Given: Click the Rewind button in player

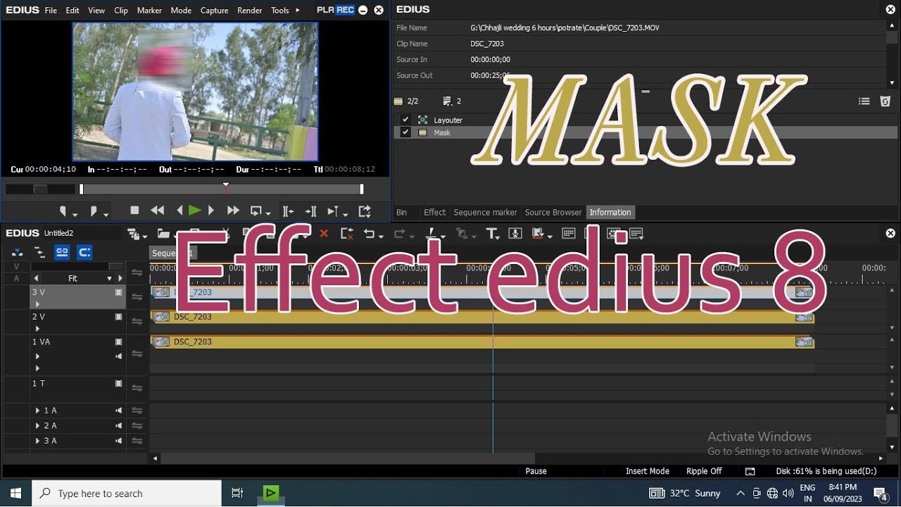Looking at the screenshot, I should 158,211.
